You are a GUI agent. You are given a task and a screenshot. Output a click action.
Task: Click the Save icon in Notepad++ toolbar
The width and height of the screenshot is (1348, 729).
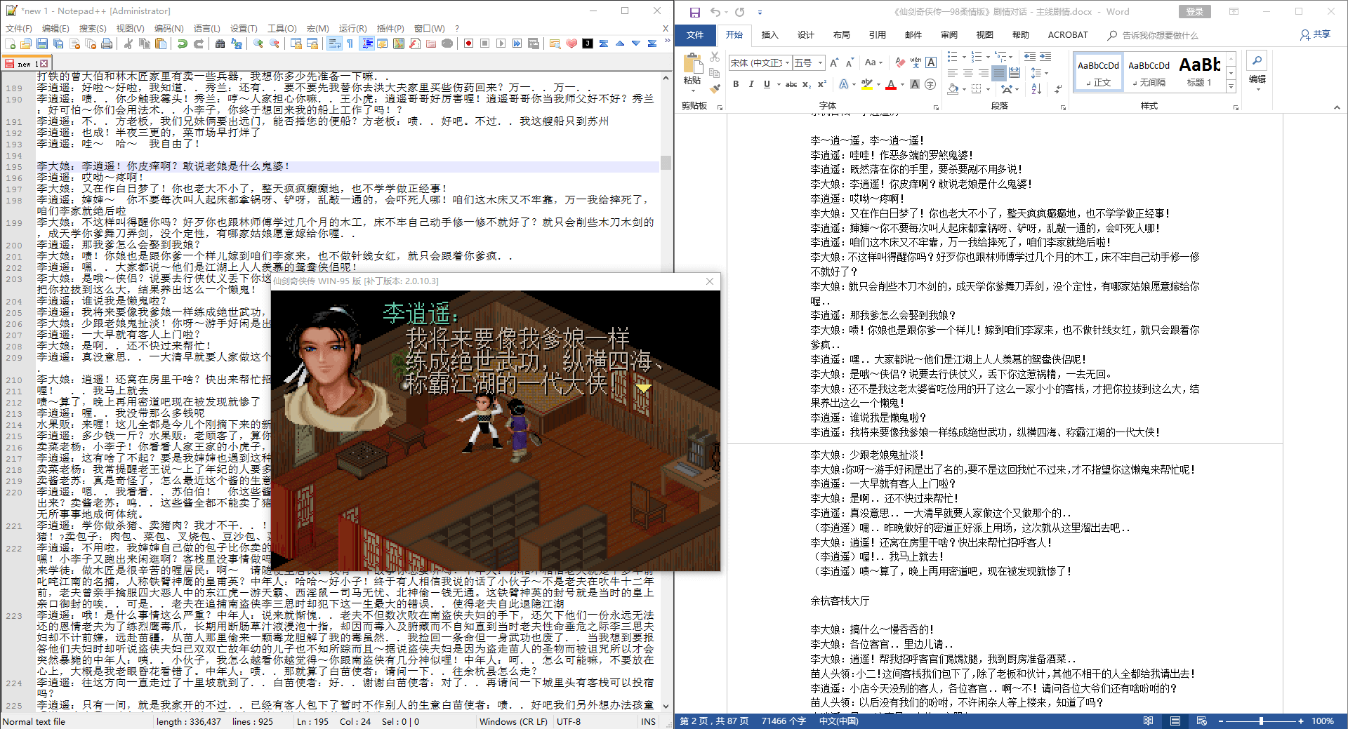42,44
